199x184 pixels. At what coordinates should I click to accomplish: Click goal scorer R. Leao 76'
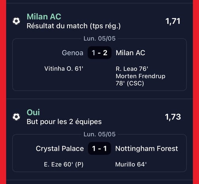[x=132, y=69]
